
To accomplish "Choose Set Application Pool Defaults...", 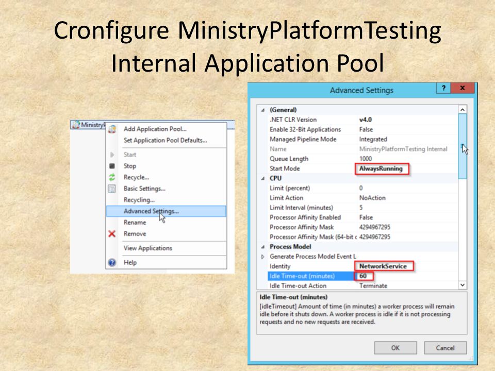I will click(166, 140).
